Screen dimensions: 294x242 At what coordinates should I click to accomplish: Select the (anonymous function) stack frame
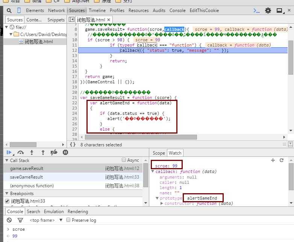tap(73, 186)
